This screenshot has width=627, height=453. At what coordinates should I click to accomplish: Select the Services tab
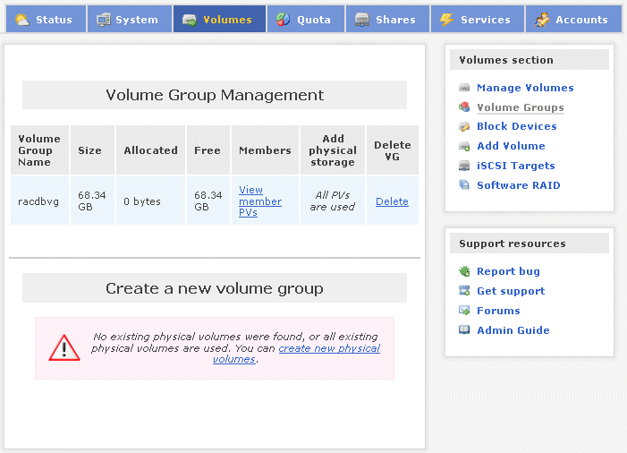pyautogui.click(x=475, y=20)
